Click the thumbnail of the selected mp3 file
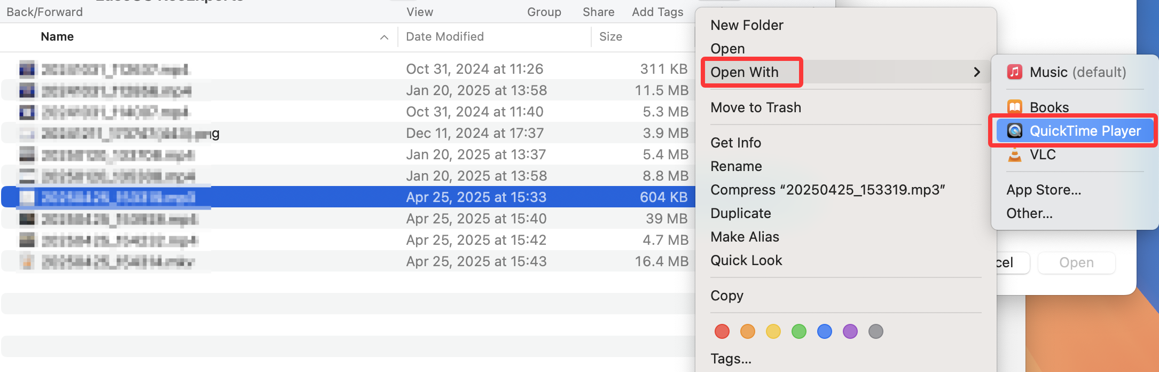 pos(26,197)
